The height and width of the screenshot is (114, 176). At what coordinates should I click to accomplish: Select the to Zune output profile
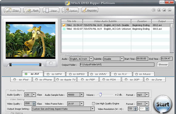click(155, 80)
